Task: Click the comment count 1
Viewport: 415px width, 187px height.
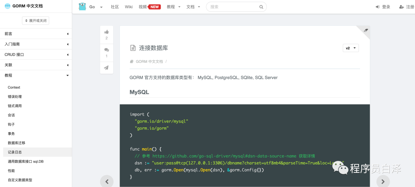Action: tap(107, 56)
